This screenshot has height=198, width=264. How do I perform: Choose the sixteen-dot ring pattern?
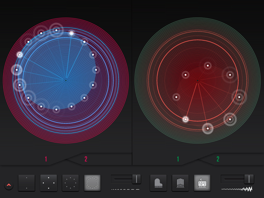[92, 183]
